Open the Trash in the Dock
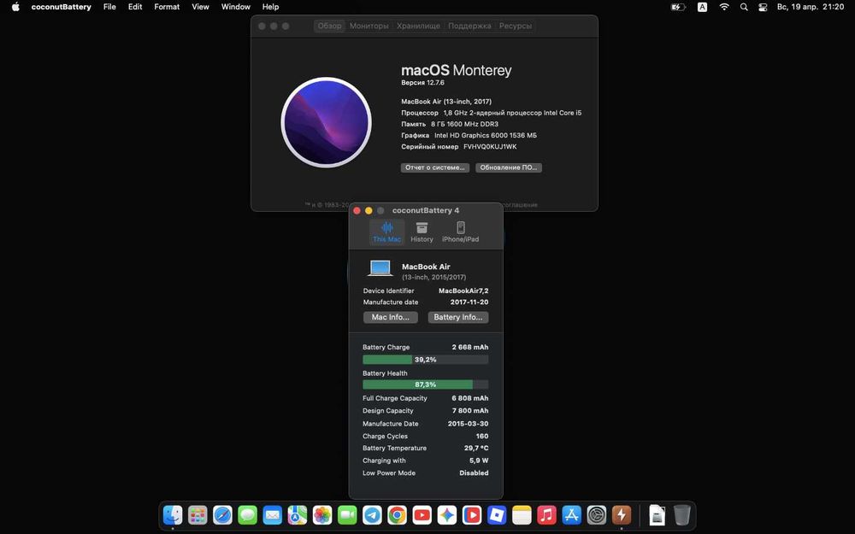The height and width of the screenshot is (534, 855). coord(681,514)
